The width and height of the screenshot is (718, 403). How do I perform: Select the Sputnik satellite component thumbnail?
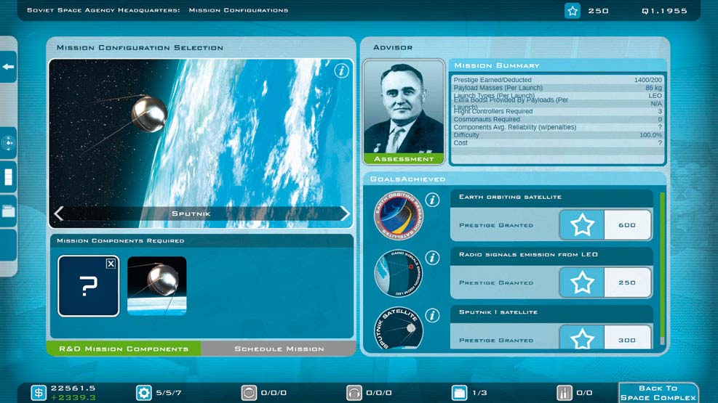(x=156, y=286)
